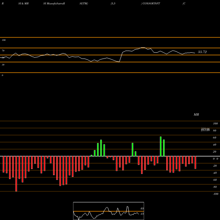This screenshot has width=220, height=220.
Task: Click the 'SI MunafaSutraR' header text
Action: (x=54, y=4)
